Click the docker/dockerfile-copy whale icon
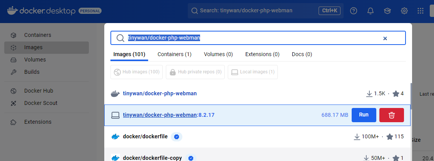Viewport: 434px width, 161px height. tap(115, 158)
